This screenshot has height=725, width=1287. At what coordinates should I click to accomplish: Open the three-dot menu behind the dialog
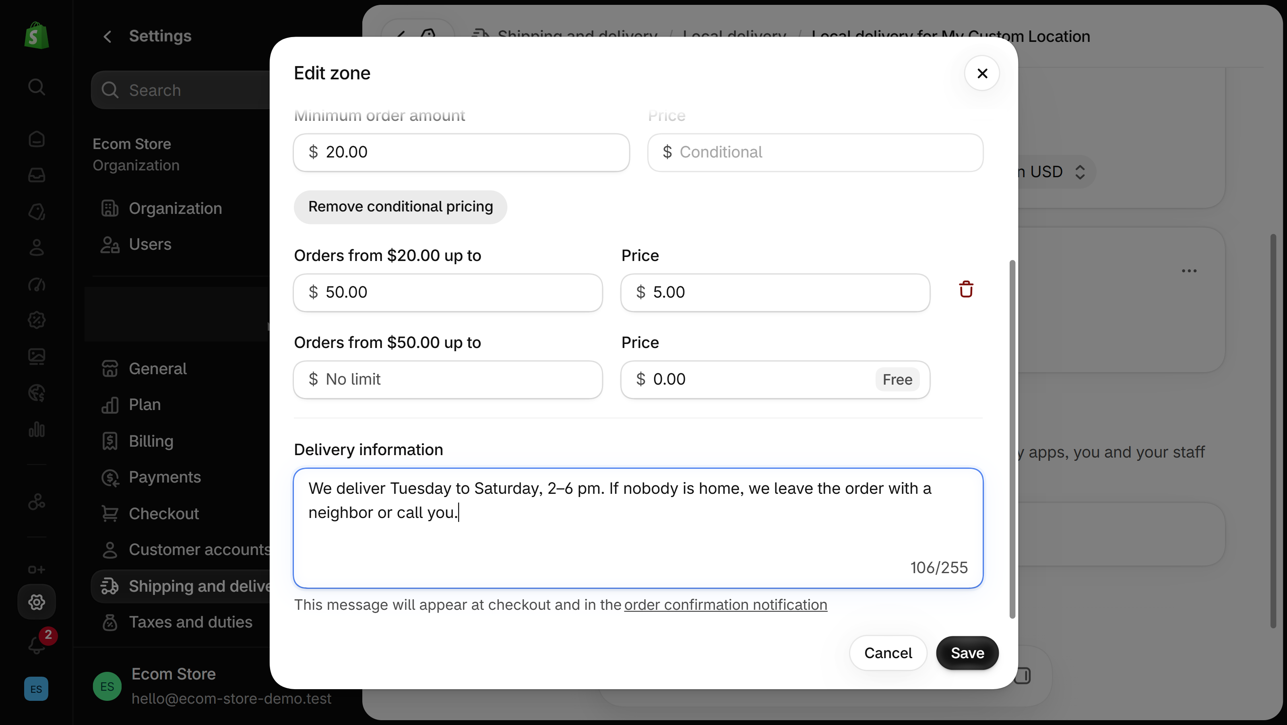(1189, 271)
